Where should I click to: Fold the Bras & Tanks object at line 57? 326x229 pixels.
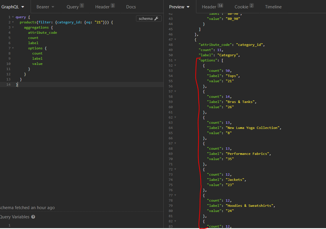(x=175, y=91)
